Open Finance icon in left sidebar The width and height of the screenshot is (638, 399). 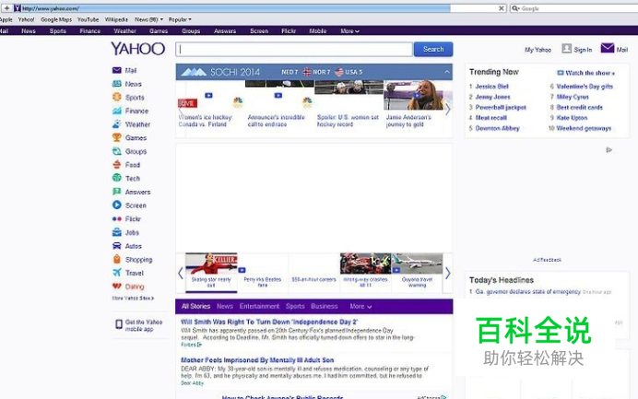coord(117,111)
